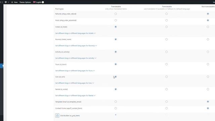Screen dimensions: 215x121
Task: Set Template Email to translatable only translated
Action: (116, 102)
